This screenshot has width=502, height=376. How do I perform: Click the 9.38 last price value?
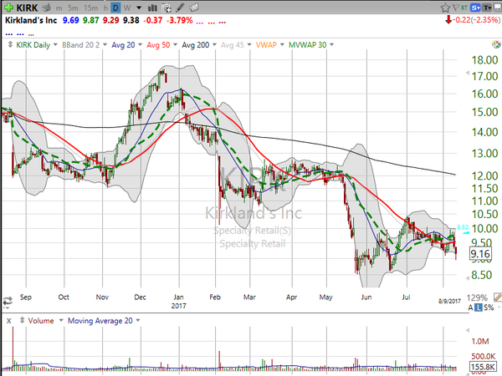click(x=131, y=20)
